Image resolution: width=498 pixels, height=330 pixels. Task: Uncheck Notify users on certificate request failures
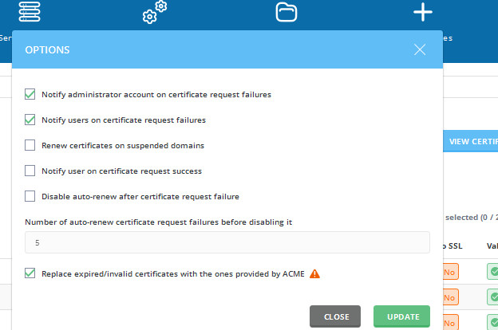coord(30,120)
